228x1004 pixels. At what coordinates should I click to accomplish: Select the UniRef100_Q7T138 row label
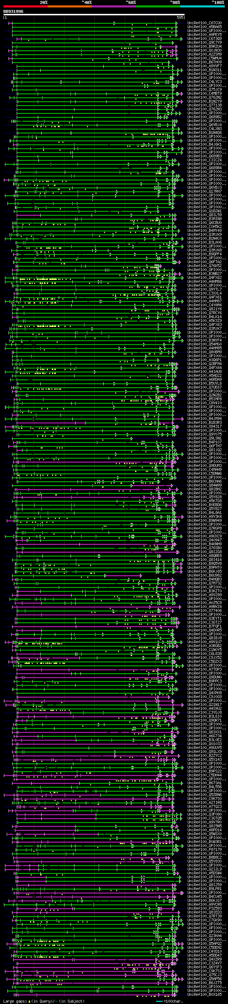coord(204,105)
